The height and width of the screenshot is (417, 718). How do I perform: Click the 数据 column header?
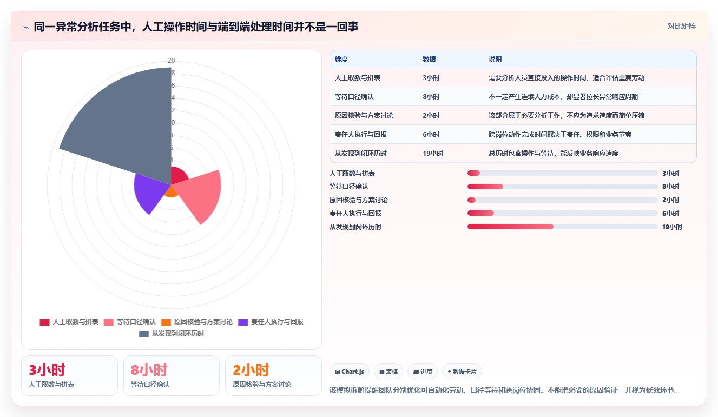click(x=429, y=59)
